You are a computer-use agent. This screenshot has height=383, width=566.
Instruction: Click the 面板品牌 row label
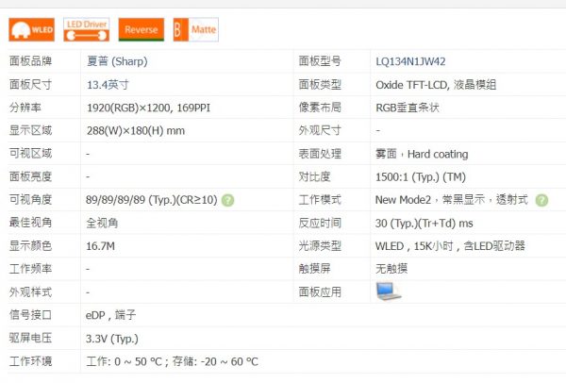31,61
